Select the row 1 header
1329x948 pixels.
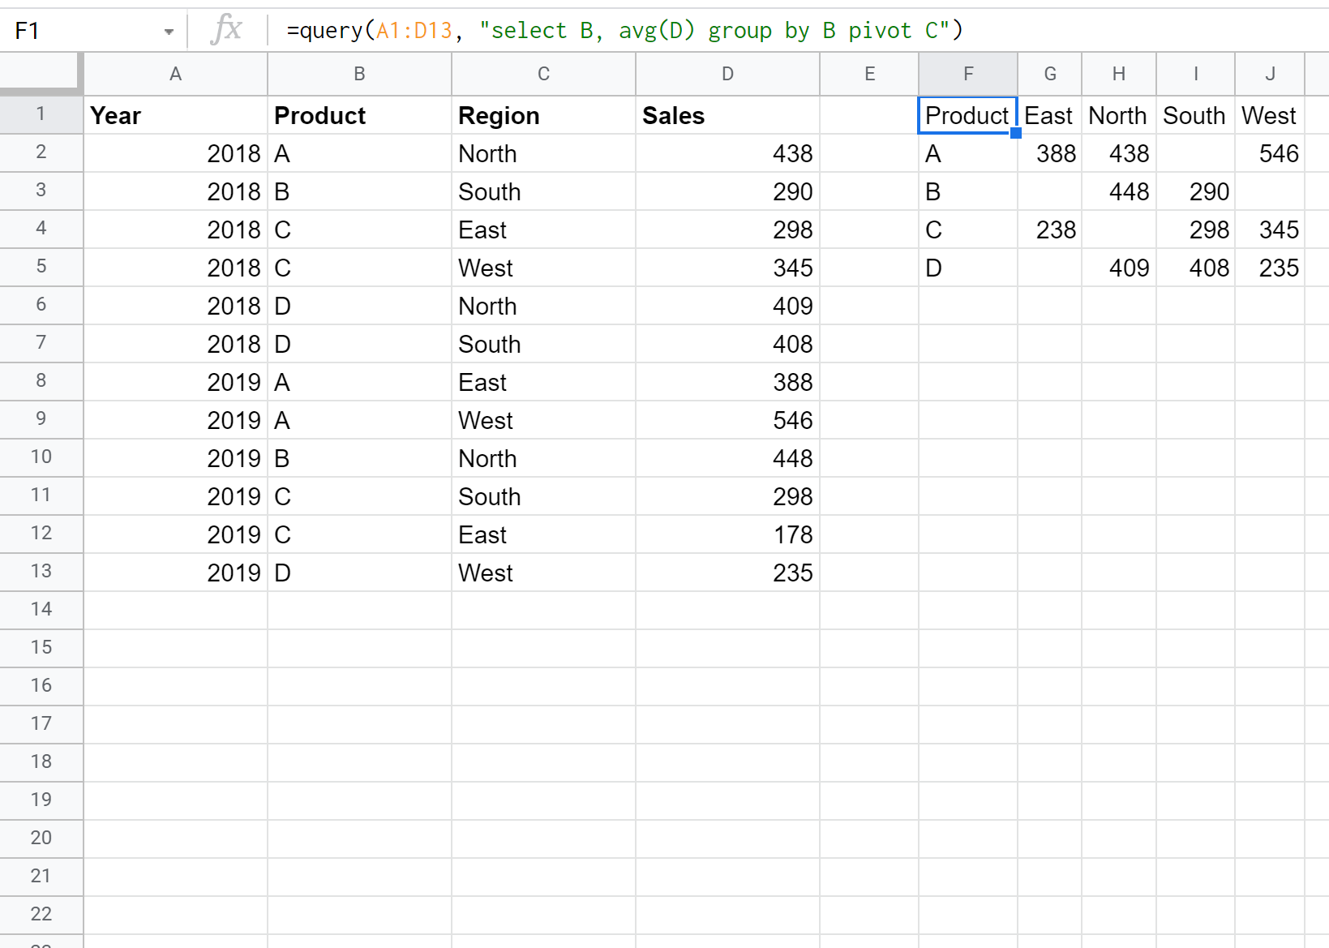41,114
